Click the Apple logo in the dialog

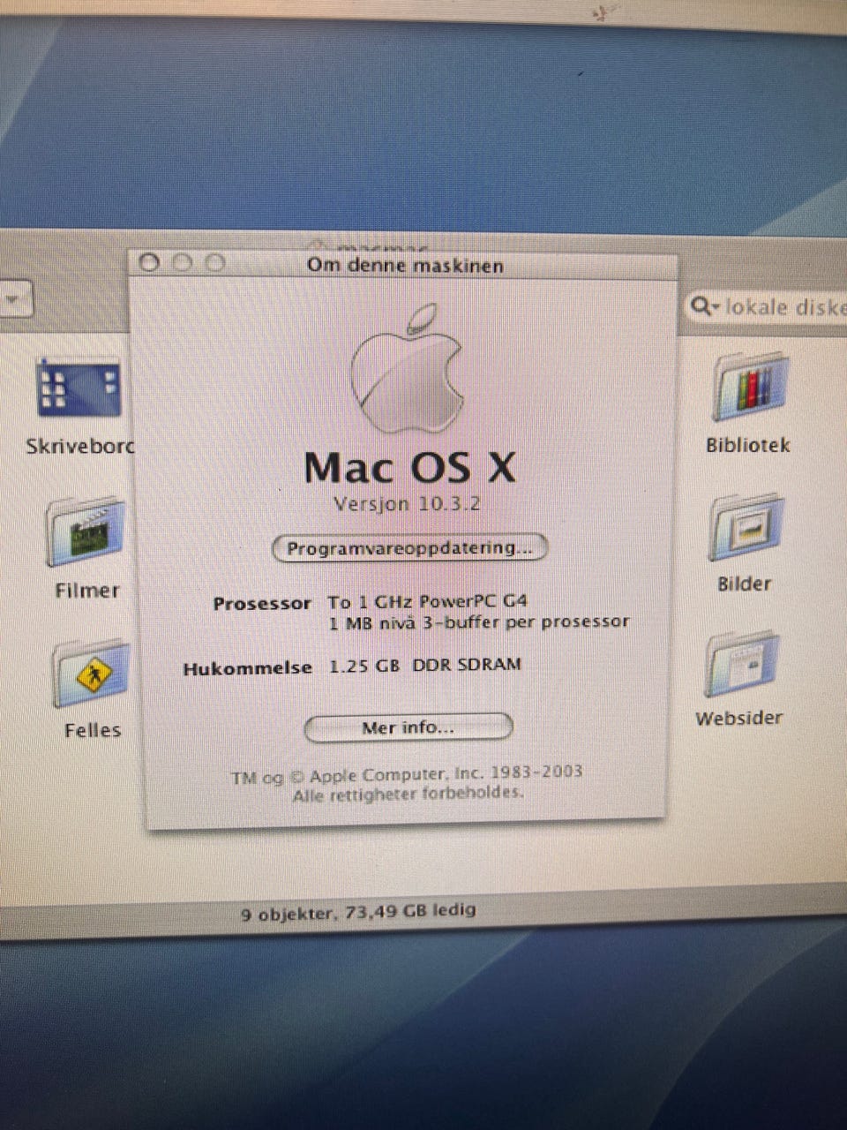pos(408,368)
